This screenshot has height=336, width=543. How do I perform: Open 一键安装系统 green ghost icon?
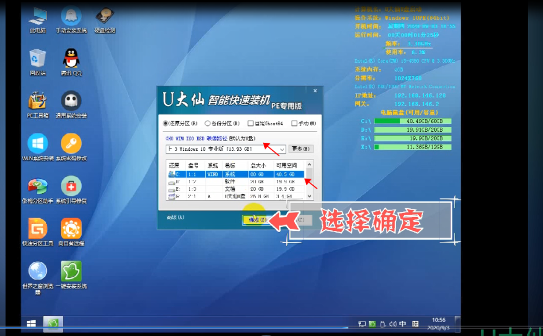71,275
